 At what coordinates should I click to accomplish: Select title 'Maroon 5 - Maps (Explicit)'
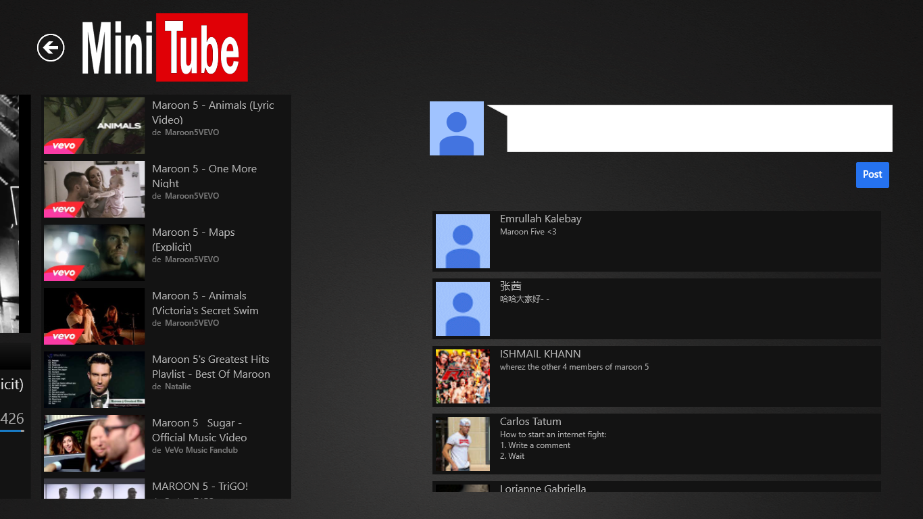pos(193,239)
